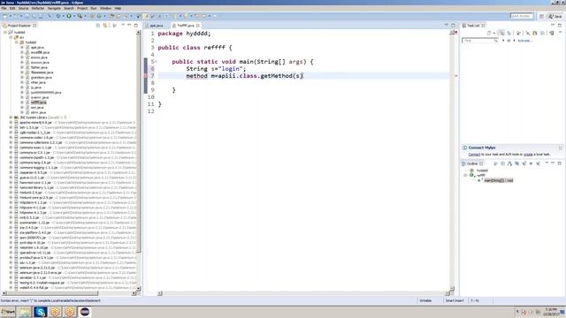Viewport: 566px width, 318px height.
Task: Click the Save toolbar icon
Action: tap(27, 16)
